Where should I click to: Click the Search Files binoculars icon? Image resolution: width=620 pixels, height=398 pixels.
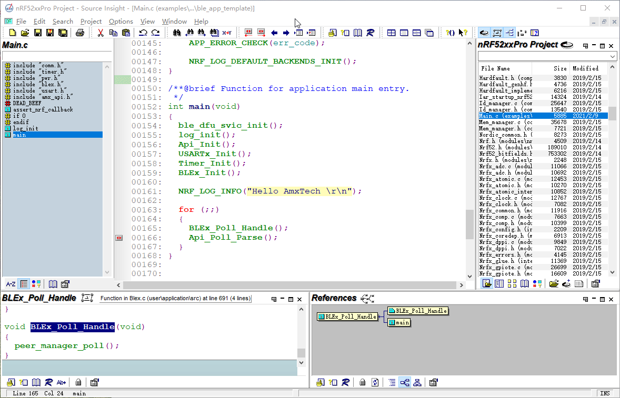[x=214, y=33]
